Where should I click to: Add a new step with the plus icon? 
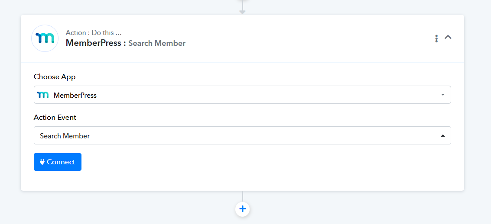(x=243, y=209)
